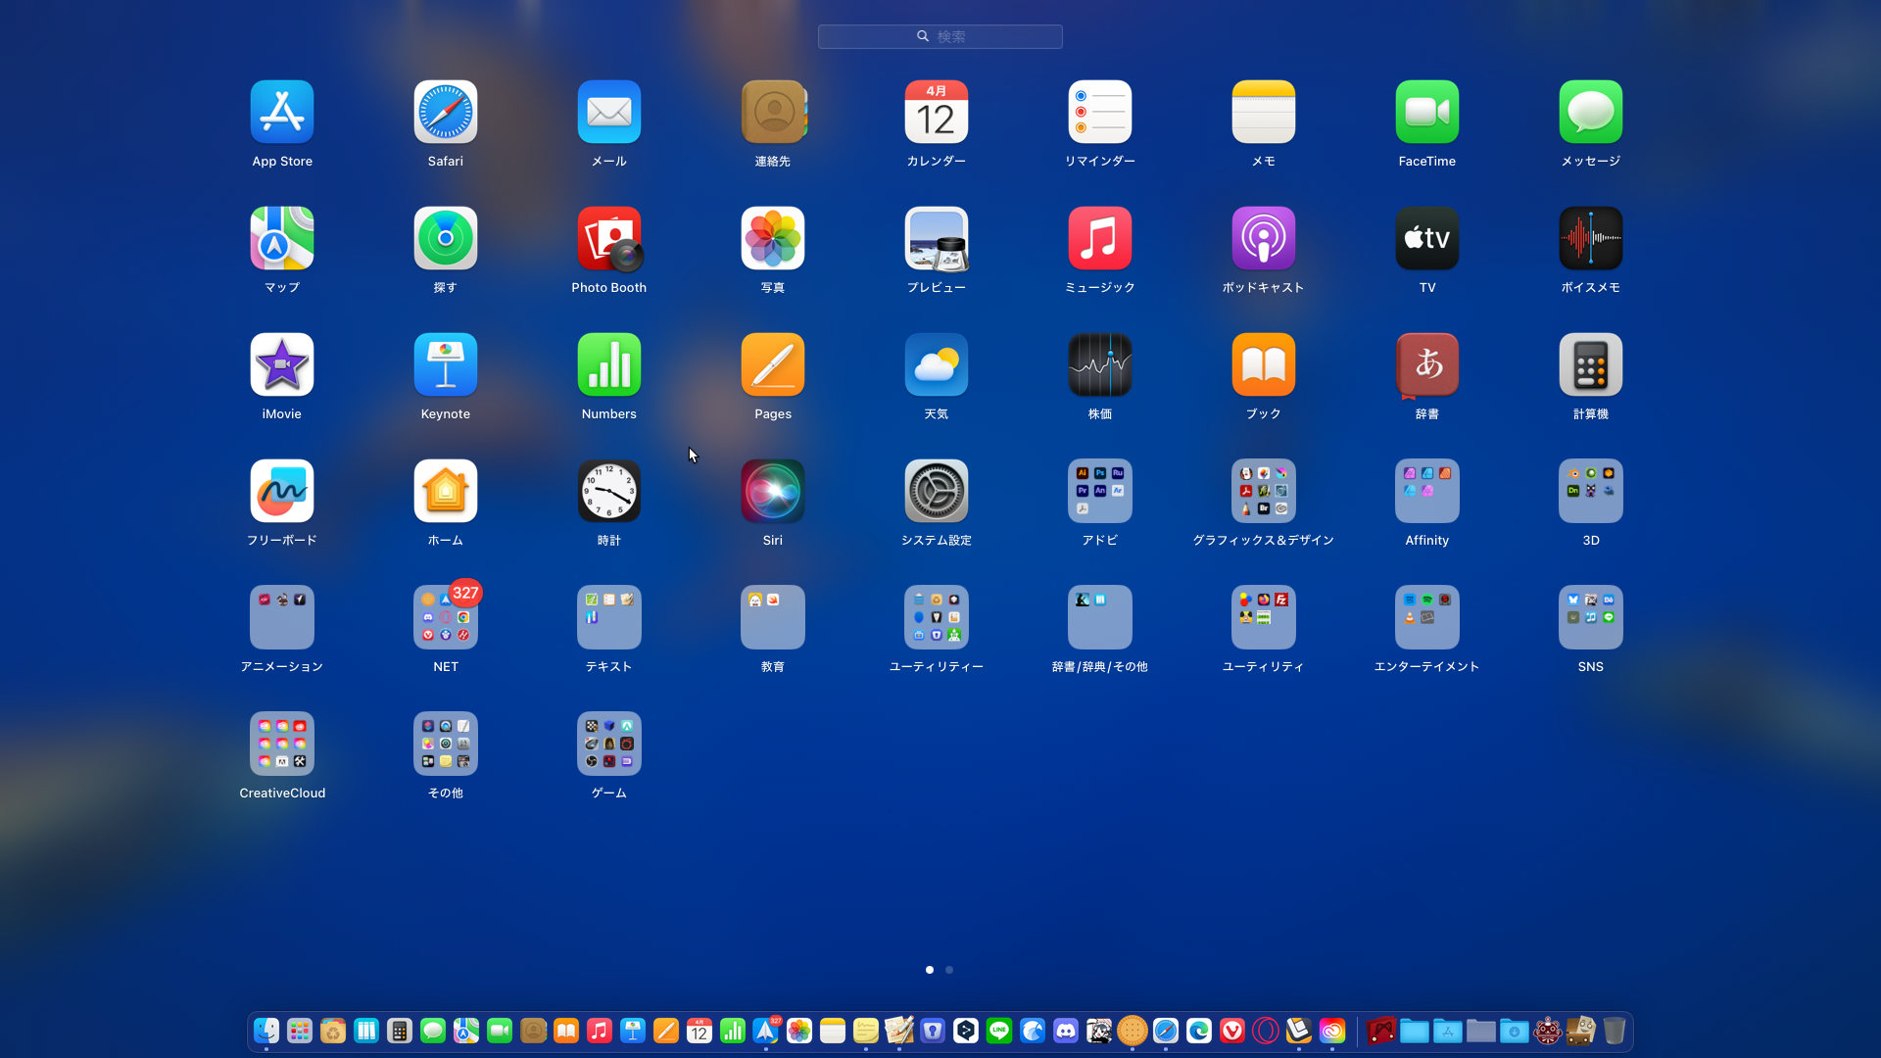
Task: Open the Downloads folder in the Dock
Action: pyautogui.click(x=1515, y=1031)
